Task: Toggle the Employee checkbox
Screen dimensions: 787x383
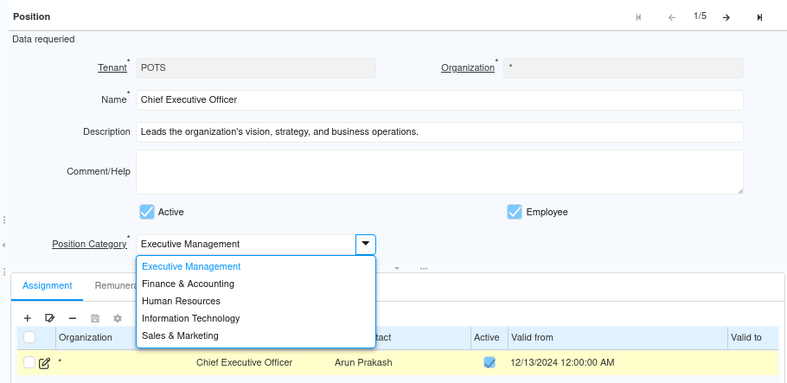Action: 515,212
